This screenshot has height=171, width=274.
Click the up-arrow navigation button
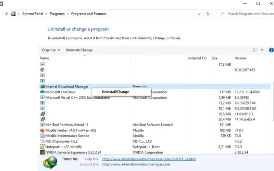[7, 14]
